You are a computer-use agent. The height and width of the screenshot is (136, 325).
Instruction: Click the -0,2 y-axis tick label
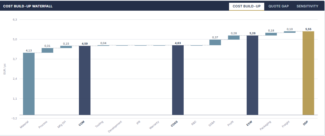(x=15, y=118)
